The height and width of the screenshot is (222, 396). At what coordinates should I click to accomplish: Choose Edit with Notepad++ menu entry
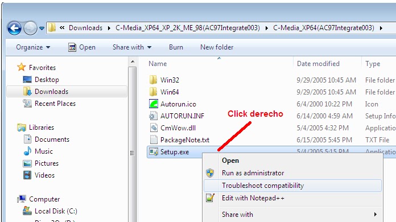point(292,198)
